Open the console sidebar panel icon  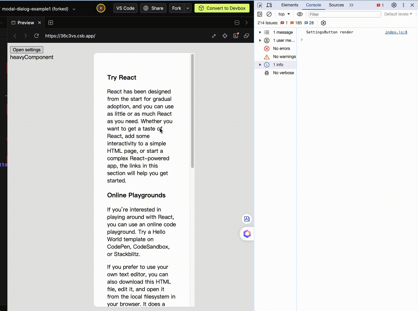(260, 14)
